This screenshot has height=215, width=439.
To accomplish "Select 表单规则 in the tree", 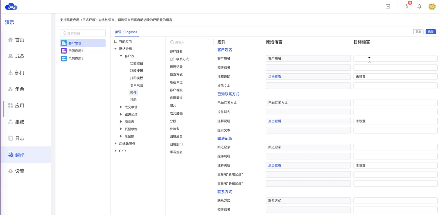I will (136, 85).
